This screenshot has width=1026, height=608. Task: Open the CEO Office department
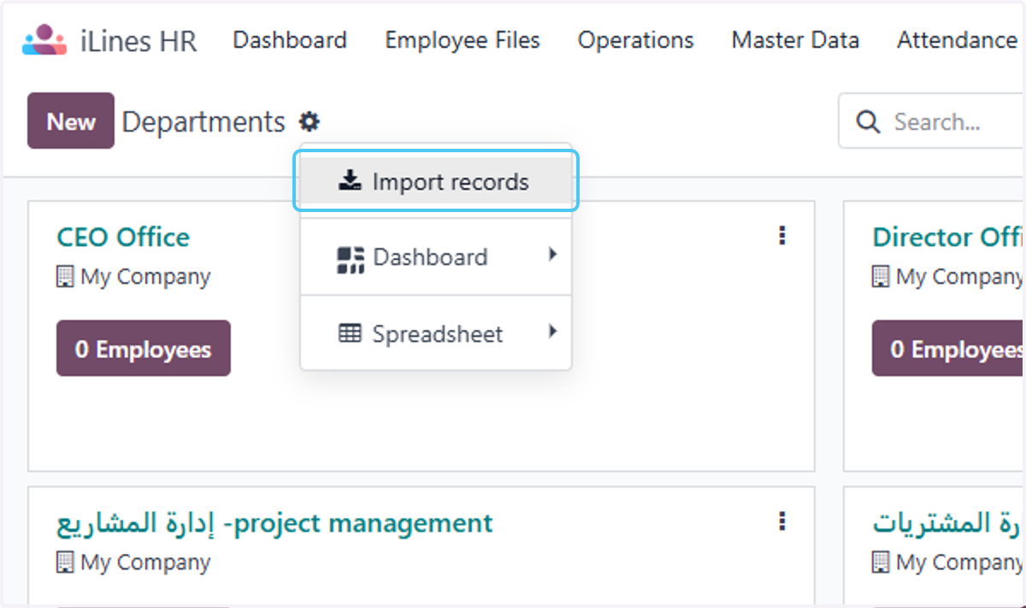(123, 237)
